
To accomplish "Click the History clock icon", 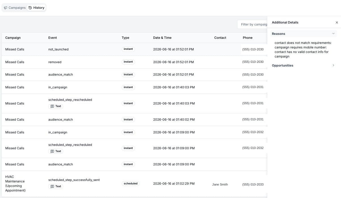I will pos(30,8).
